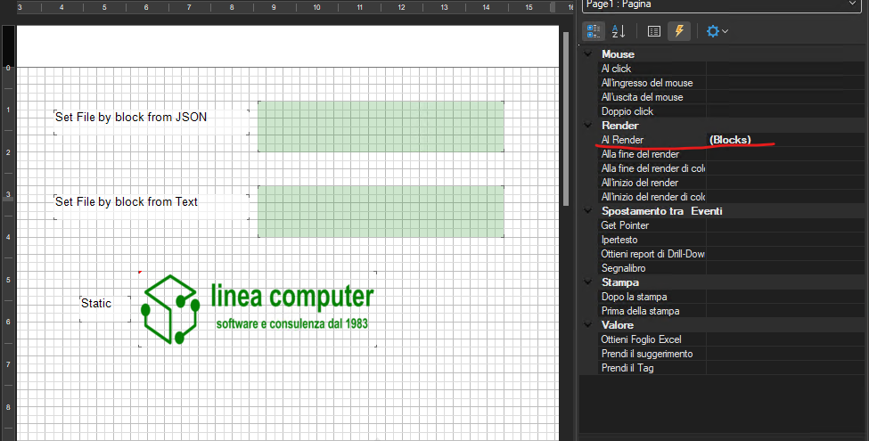The image size is (869, 441).
Task: Click the (Blocks) value field
Action: click(787, 140)
